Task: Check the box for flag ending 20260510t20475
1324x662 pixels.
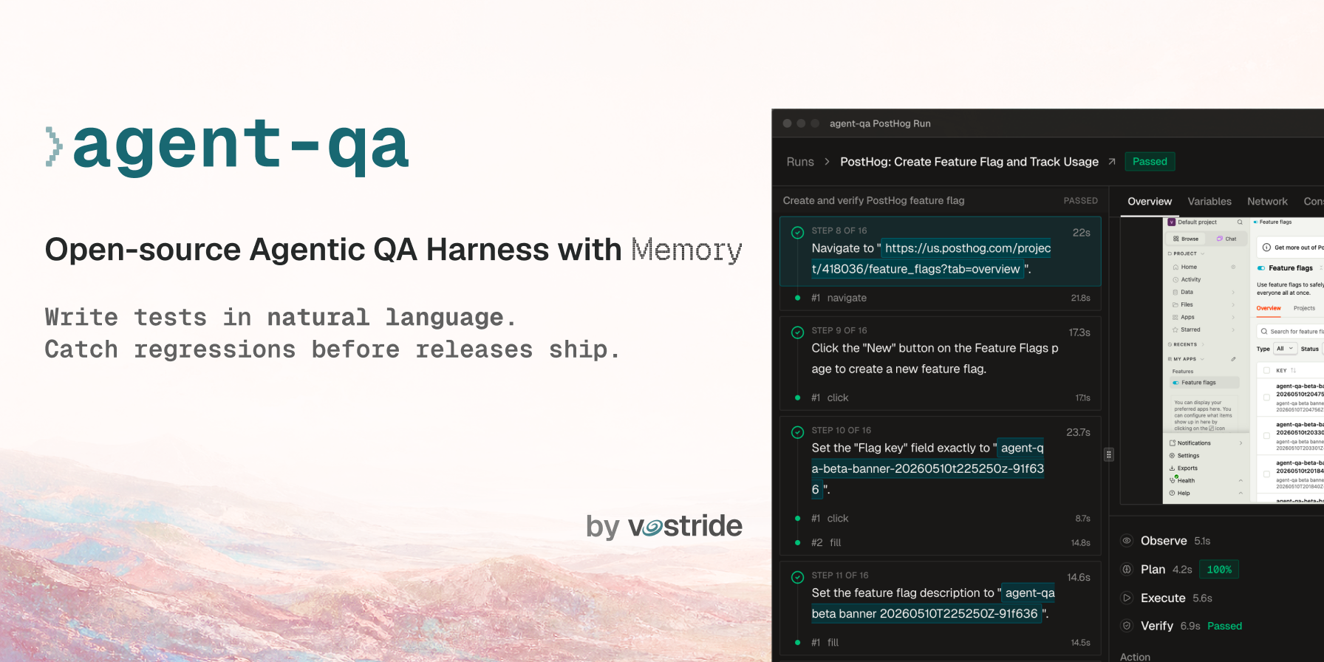Action: (x=1266, y=397)
